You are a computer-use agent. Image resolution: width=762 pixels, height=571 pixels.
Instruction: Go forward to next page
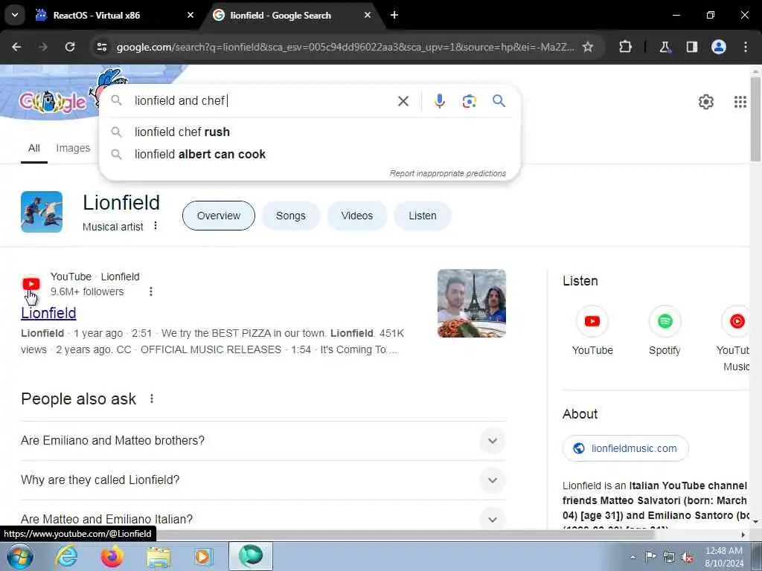click(43, 47)
